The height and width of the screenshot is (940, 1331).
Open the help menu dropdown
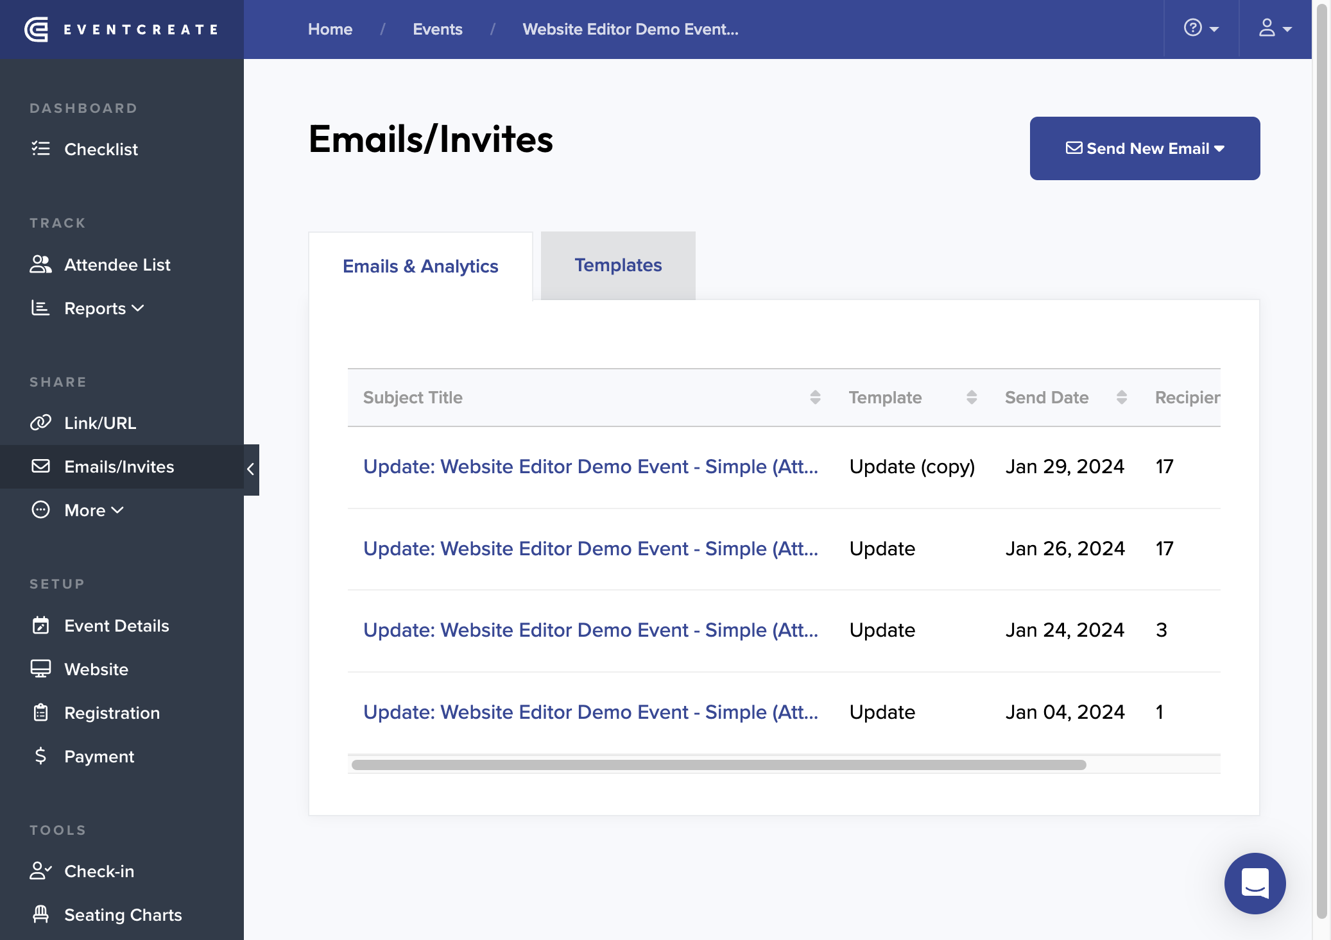click(x=1201, y=29)
